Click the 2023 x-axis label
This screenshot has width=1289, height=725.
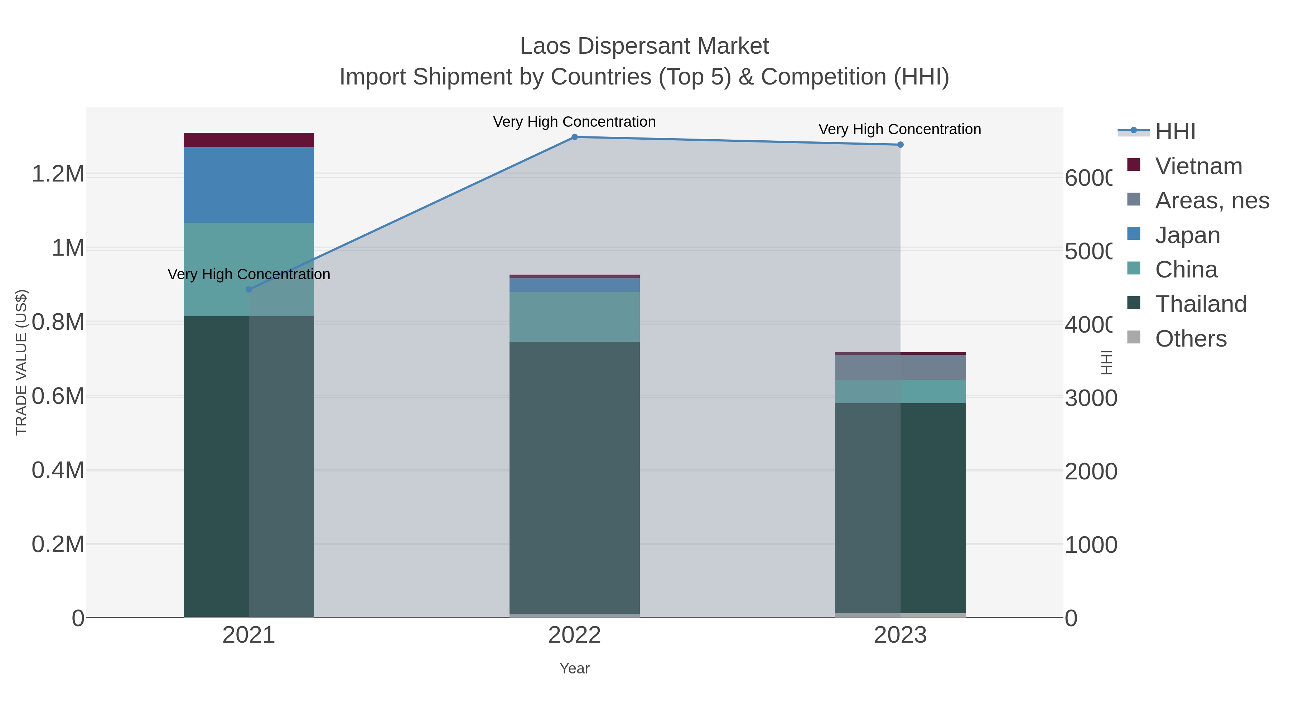click(900, 635)
